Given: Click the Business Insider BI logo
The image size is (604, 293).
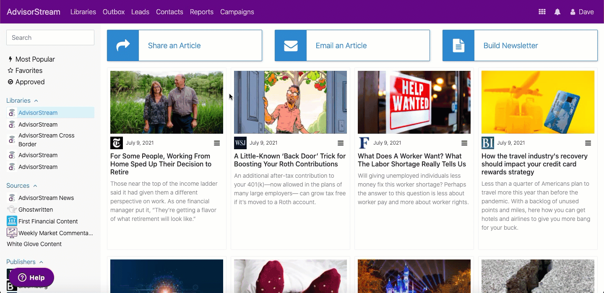Looking at the screenshot, I should (x=488, y=143).
